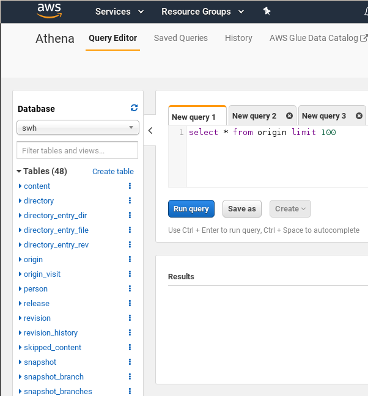Click in the SQL query editor text
This screenshot has height=396, width=368.
(262, 133)
